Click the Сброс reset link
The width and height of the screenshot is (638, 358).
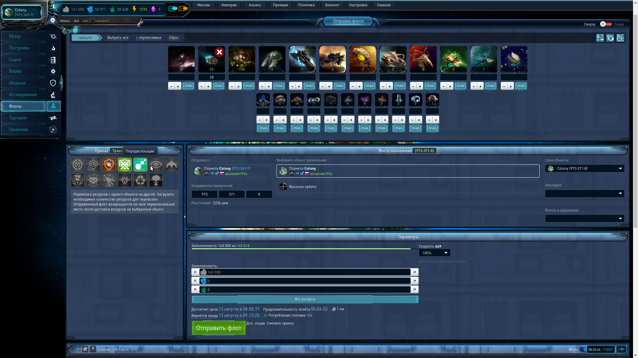(173, 38)
